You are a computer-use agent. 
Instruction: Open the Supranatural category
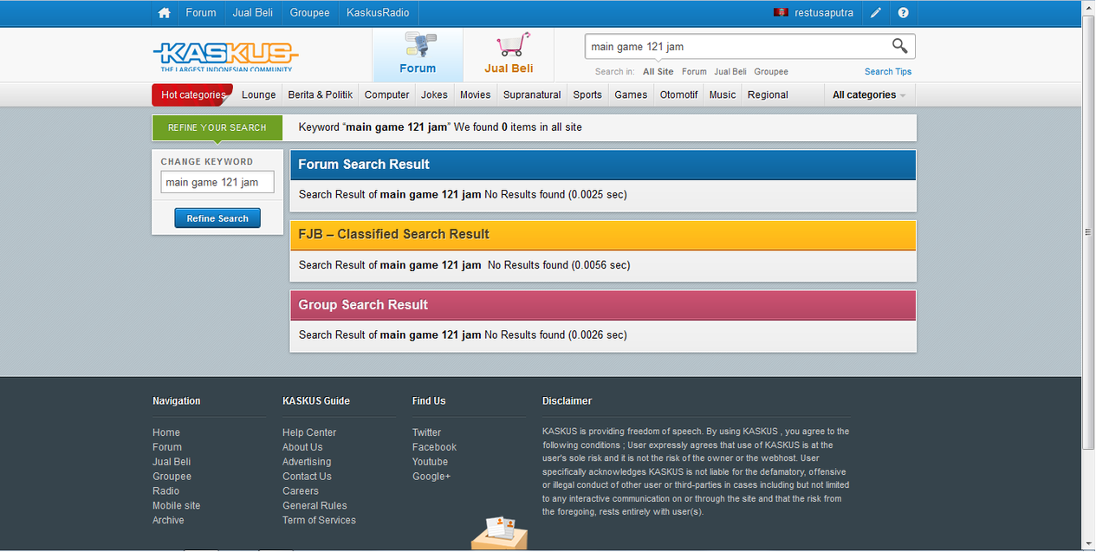[x=532, y=95]
